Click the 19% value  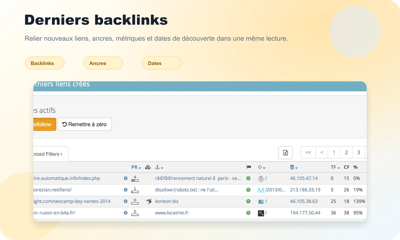tap(358, 190)
